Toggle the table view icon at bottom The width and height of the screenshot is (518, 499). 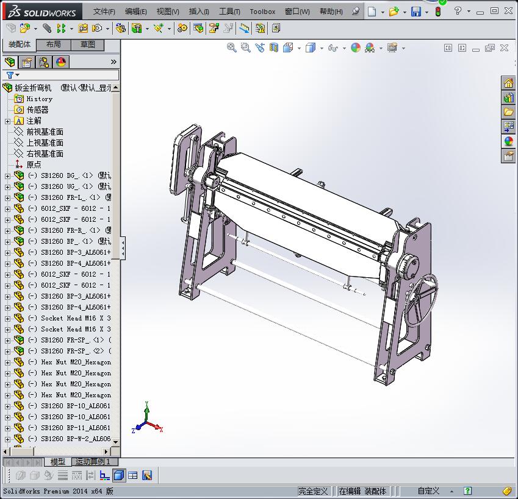tap(133, 475)
